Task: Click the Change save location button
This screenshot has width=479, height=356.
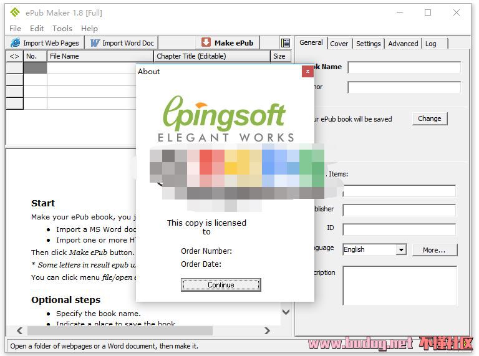Action: [430, 118]
